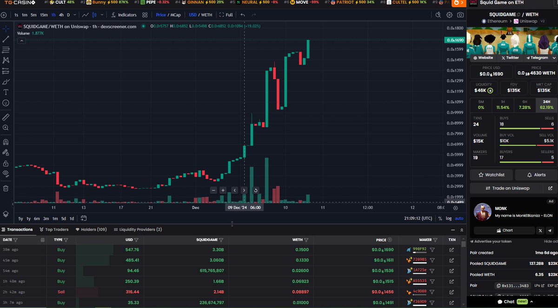Copy pair address 0x131...3483

pyautogui.click(x=513, y=286)
